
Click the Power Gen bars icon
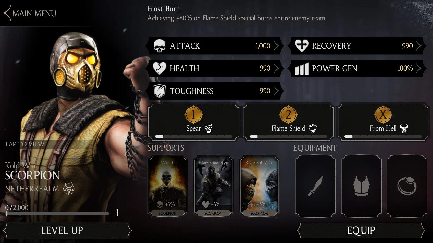pos(302,69)
